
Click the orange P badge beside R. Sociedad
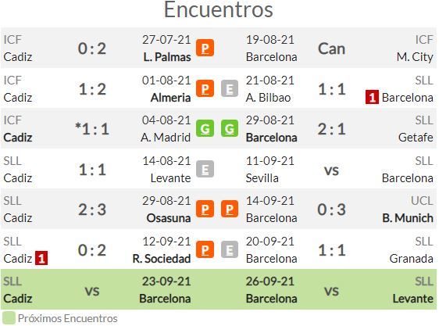point(205,249)
